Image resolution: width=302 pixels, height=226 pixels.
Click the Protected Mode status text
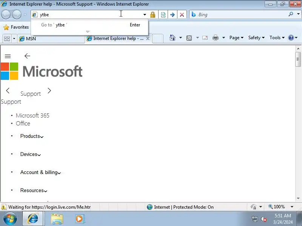[x=184, y=207]
